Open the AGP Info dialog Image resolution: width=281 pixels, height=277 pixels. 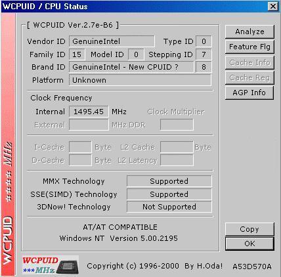tap(249, 93)
